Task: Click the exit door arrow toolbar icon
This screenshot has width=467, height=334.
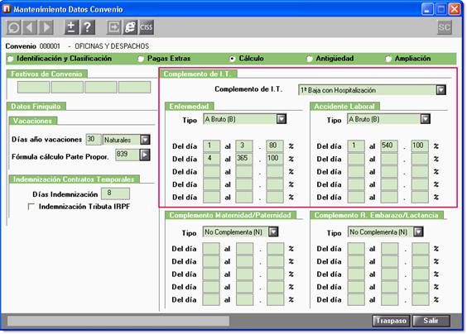Action: coord(113,27)
